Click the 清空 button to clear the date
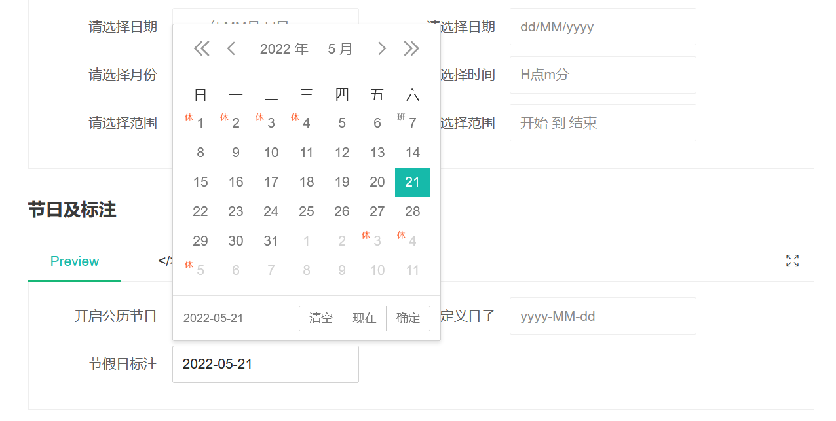 click(321, 318)
